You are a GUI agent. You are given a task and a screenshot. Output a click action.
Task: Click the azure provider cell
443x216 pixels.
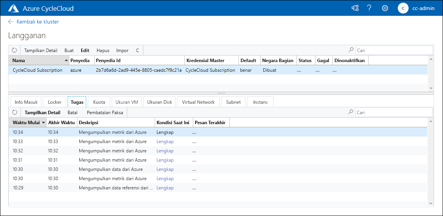click(76, 70)
